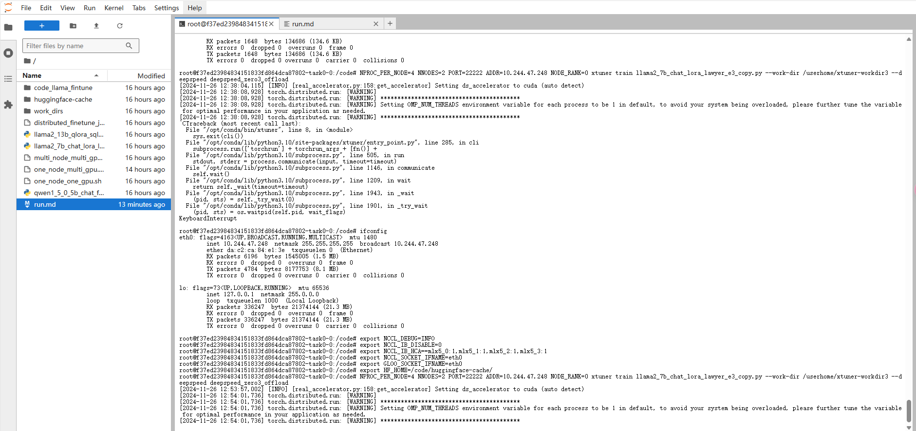The image size is (916, 431).
Task: Select the one_node_one_gpu.sh file
Action: [x=68, y=181]
